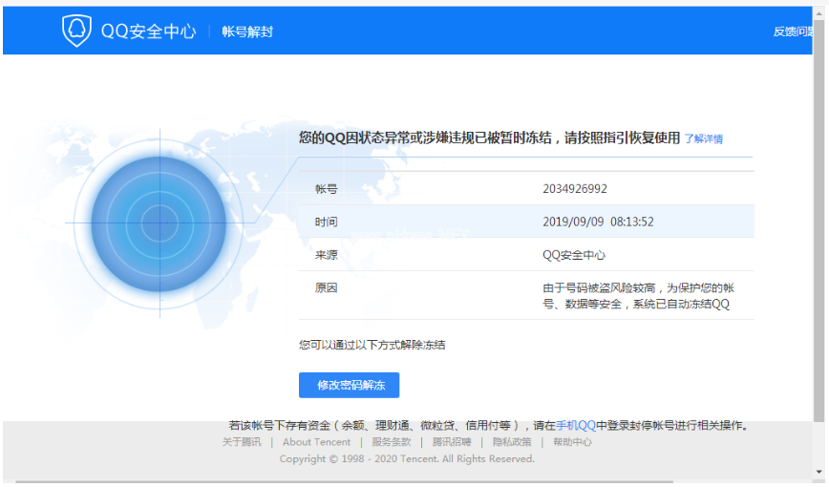Screen dimensions: 829x487
Task: Open the 隐私政策 privacy policy link
Action: coord(512,442)
